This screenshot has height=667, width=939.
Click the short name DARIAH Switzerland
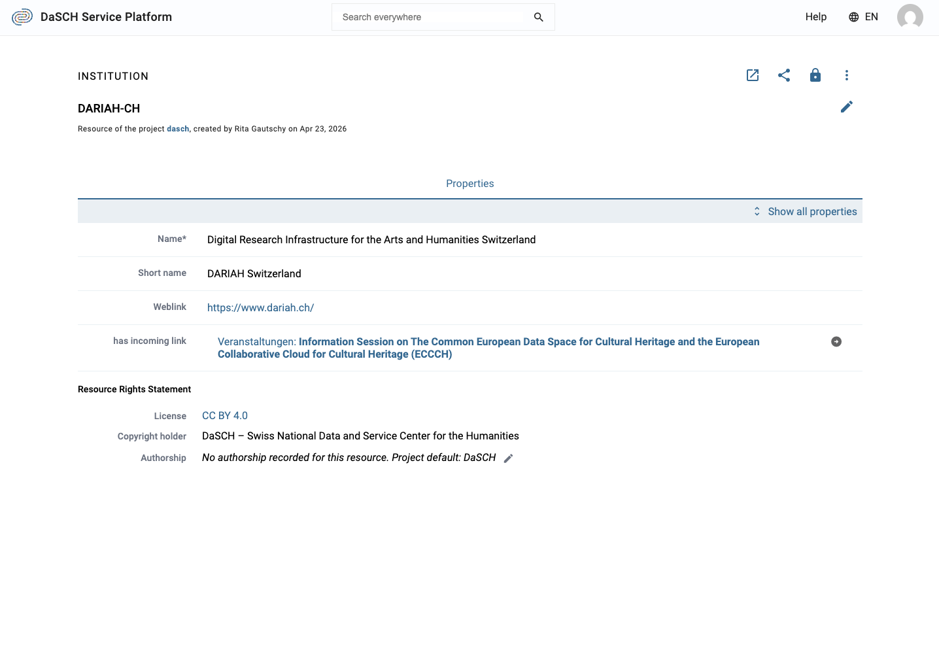coord(254,274)
